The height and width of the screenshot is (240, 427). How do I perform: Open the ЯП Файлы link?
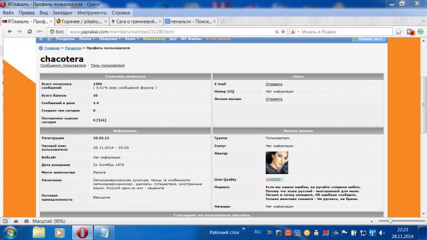click(191, 39)
